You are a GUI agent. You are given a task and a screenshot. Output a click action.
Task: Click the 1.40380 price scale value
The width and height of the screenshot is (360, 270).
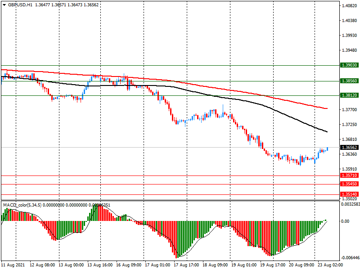click(x=350, y=21)
